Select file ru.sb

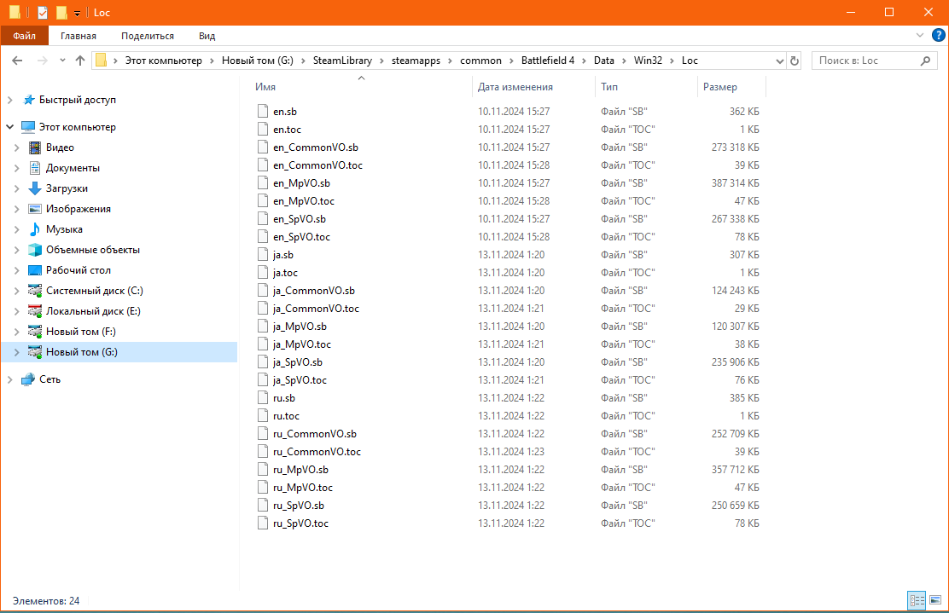284,398
